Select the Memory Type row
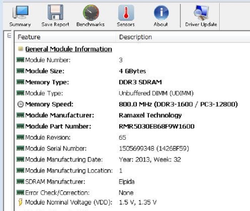 (x=47, y=82)
